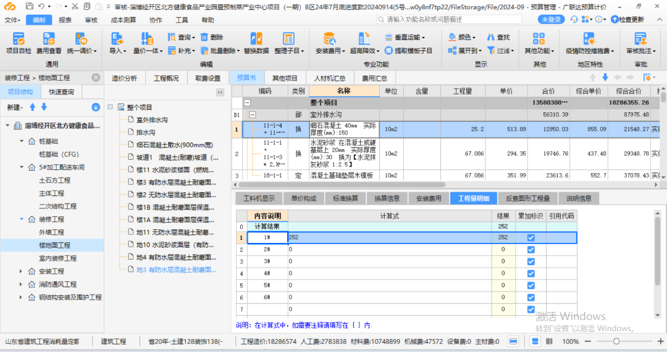Click the 展开到 icon
The image size is (667, 352).
[452, 51]
